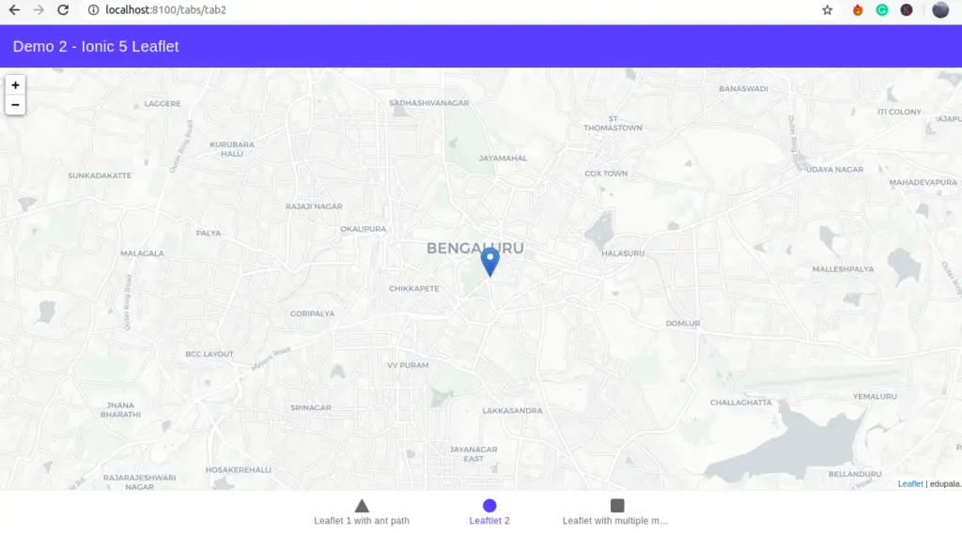Click the BELLANDURU map label
Viewport: 962px width, 533px height.
click(x=855, y=474)
